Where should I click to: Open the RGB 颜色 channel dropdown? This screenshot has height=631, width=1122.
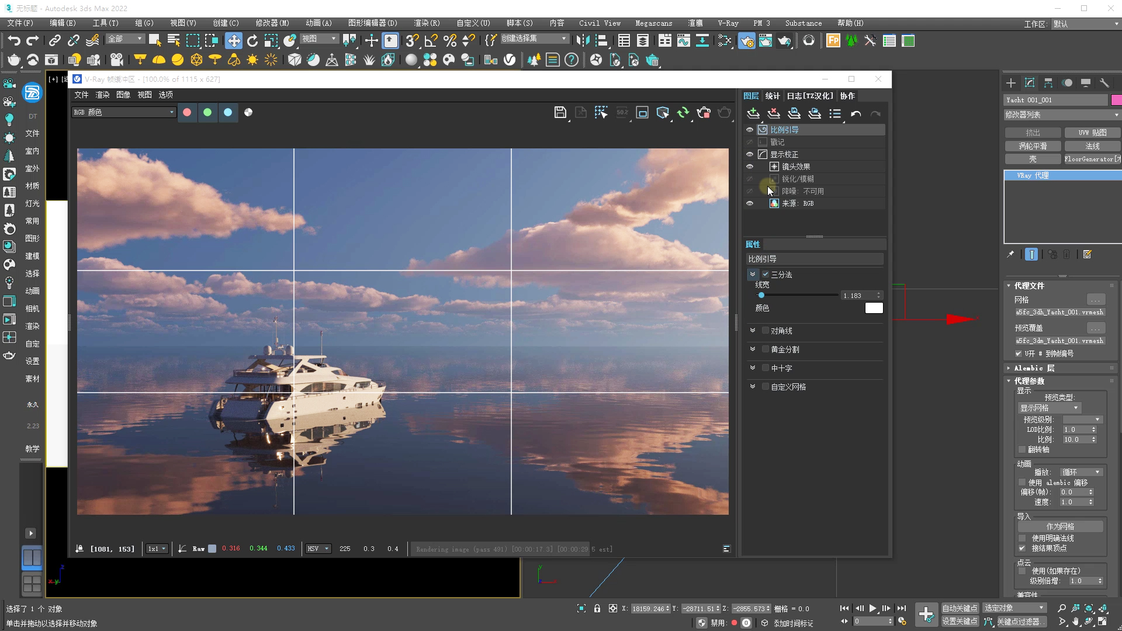(x=123, y=112)
